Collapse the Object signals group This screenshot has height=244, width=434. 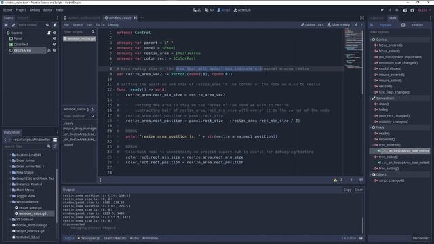(x=371, y=175)
